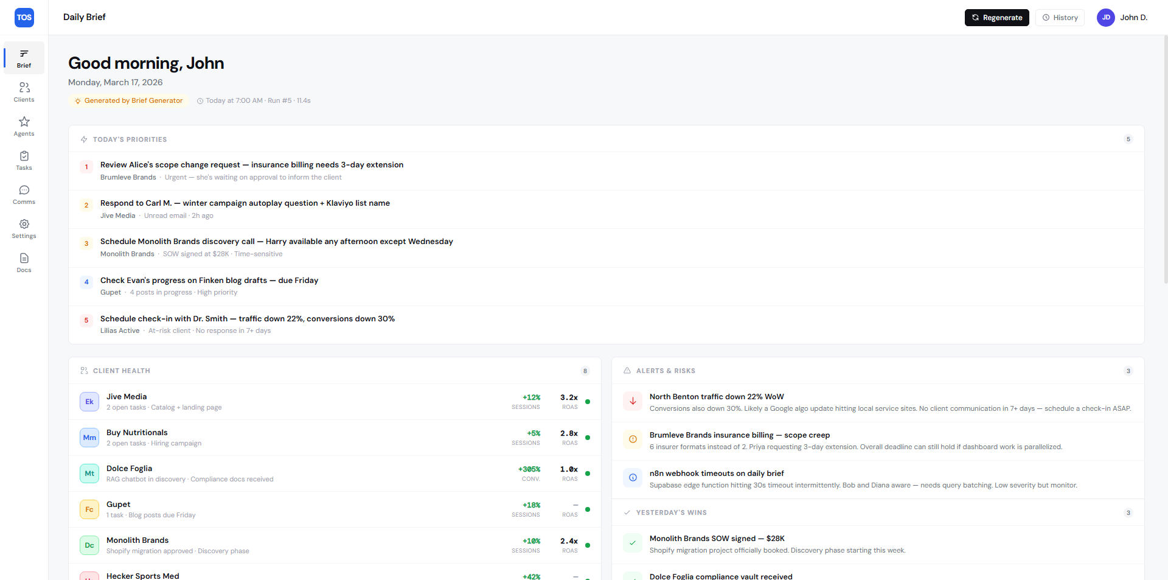Click the Generated by Brief Generator badge
The image size is (1168, 580).
(x=128, y=100)
